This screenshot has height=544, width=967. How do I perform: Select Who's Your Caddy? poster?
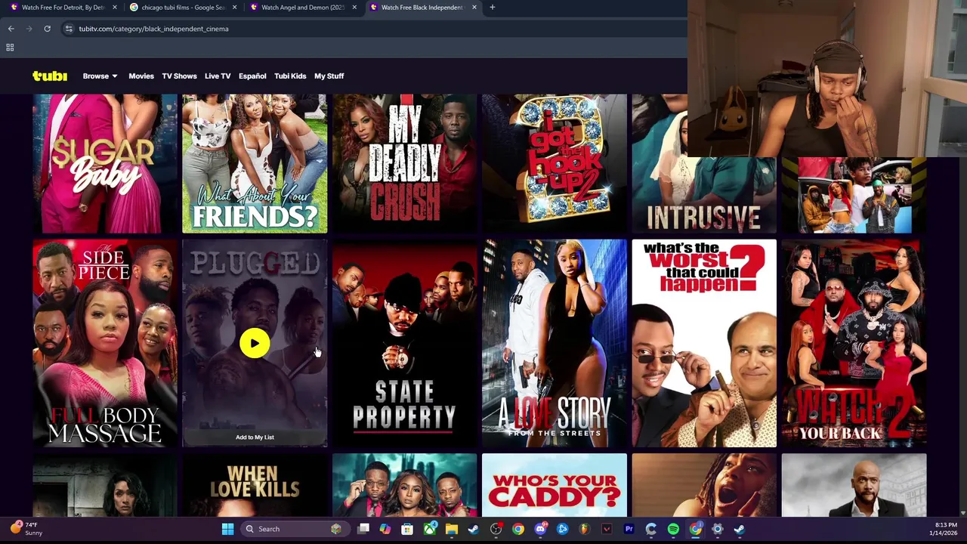(555, 485)
